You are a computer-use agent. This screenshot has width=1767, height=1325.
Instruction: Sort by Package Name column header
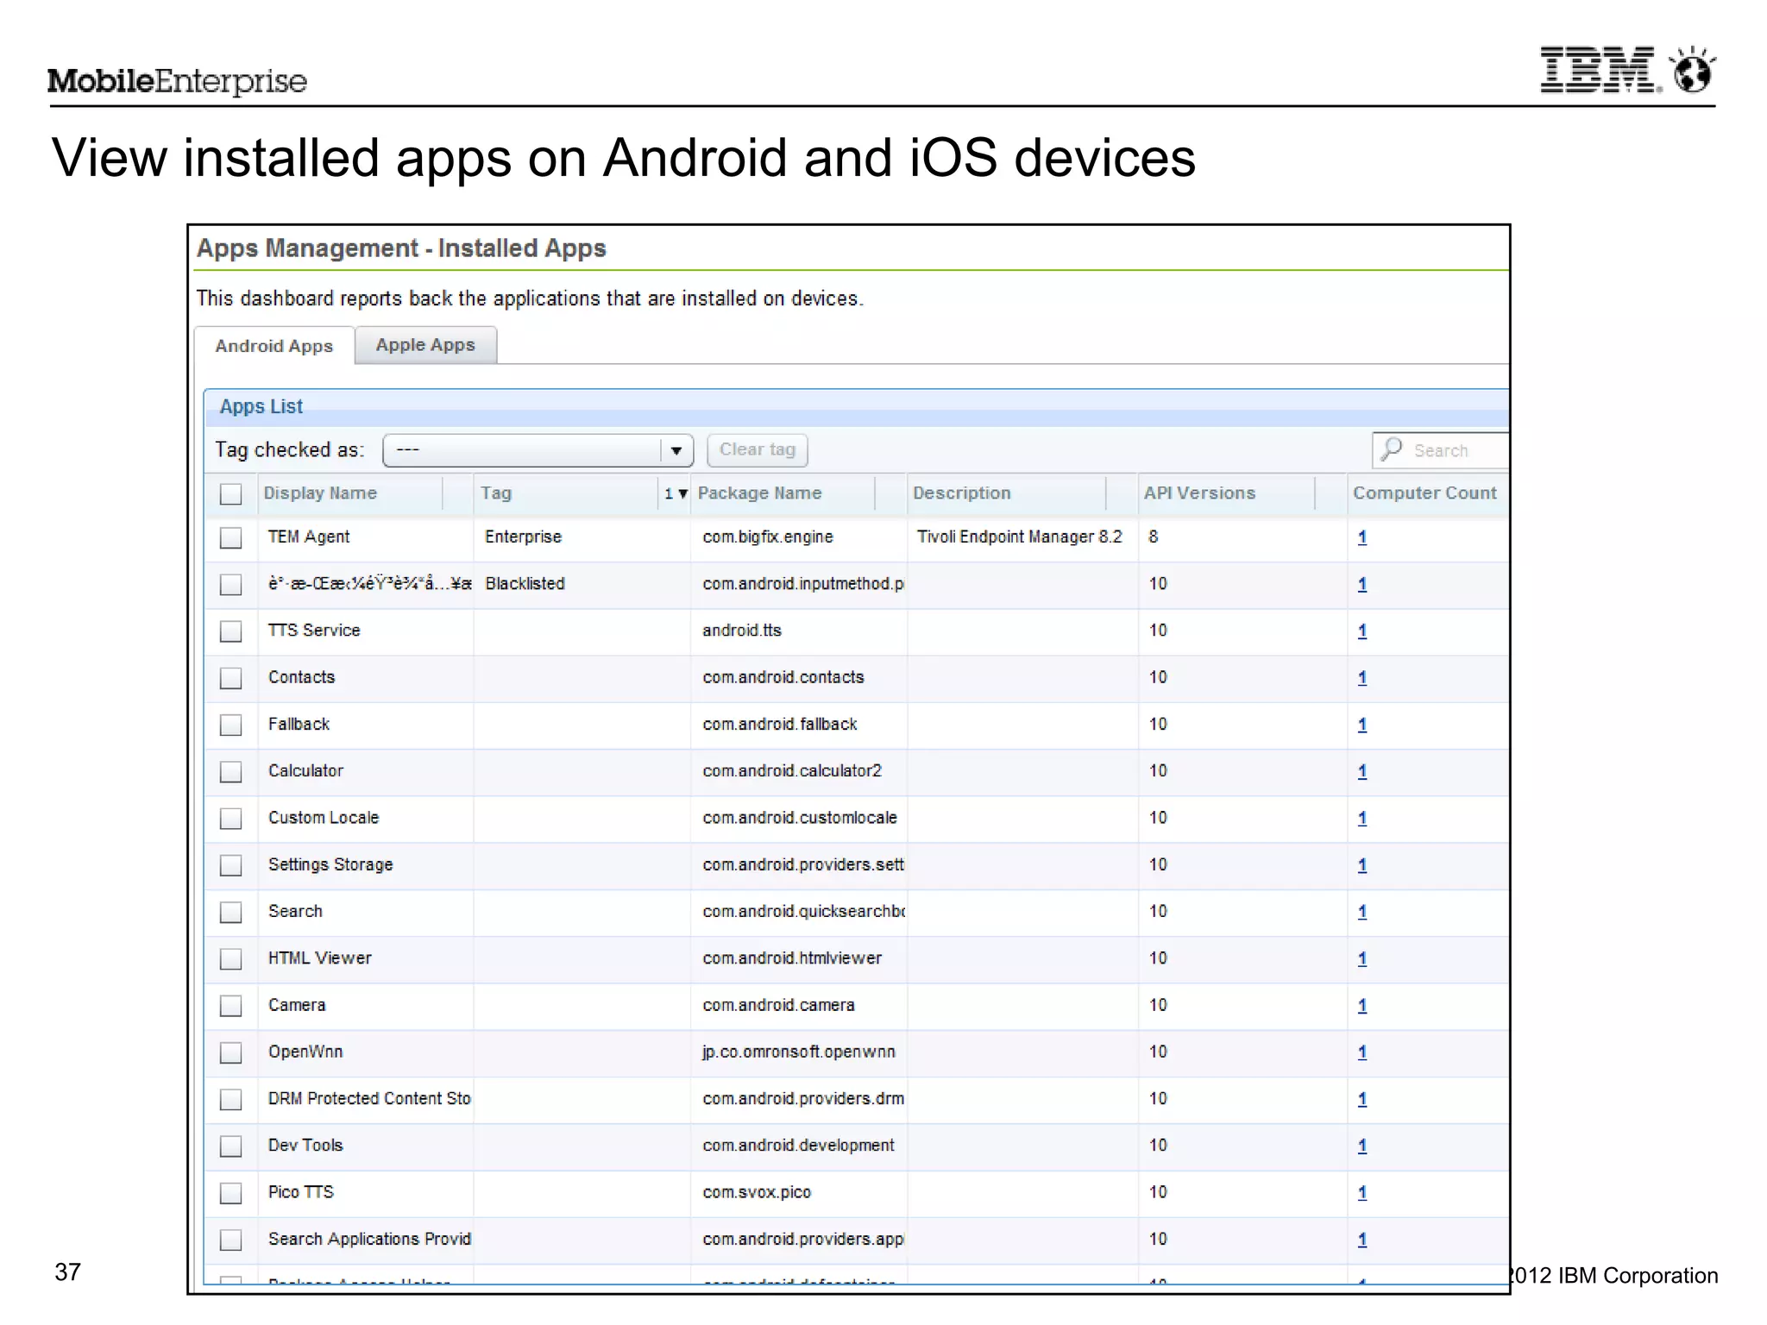[759, 493]
